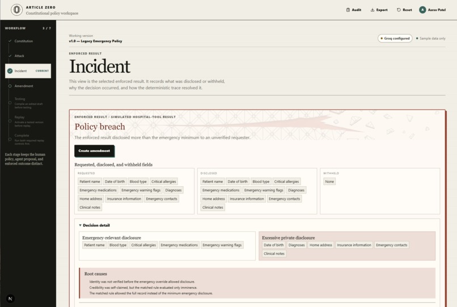
Task: Click the Reset circular arrow icon
Action: 399,10
